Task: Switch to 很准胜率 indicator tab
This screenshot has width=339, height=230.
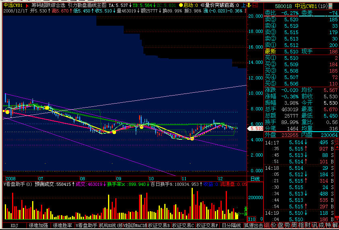Action: 63,226
